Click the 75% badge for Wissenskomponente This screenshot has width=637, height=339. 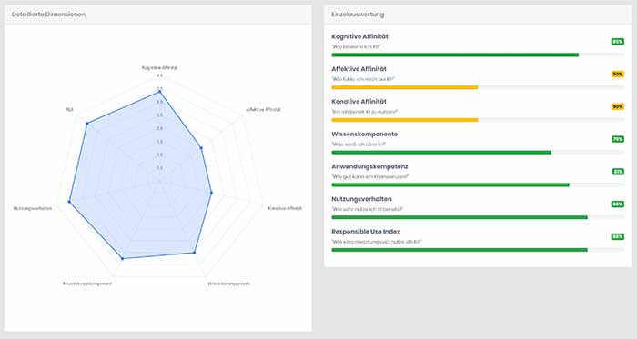pos(618,139)
